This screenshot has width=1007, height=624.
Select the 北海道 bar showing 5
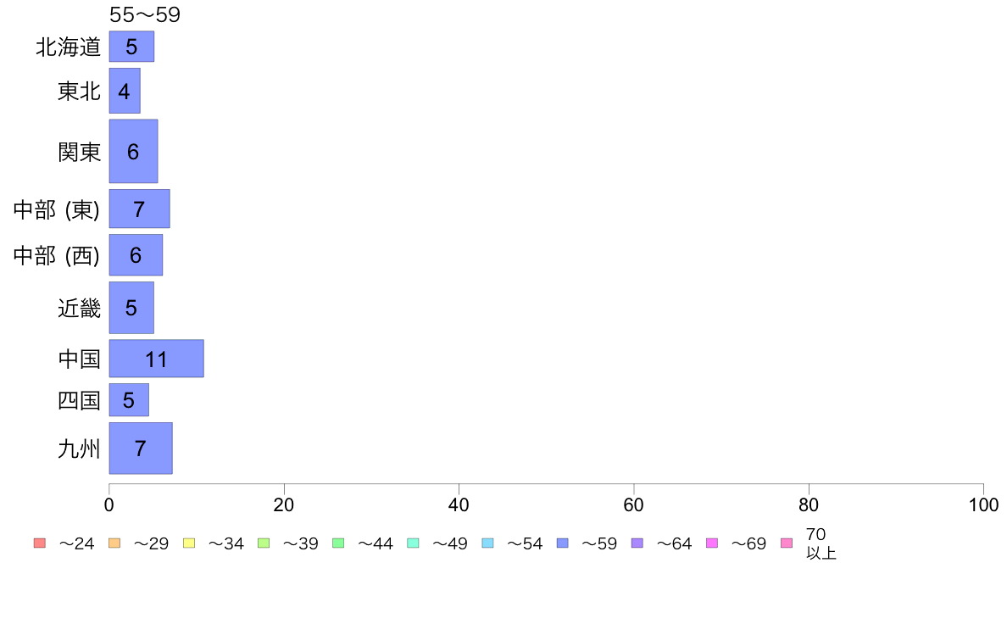(131, 47)
